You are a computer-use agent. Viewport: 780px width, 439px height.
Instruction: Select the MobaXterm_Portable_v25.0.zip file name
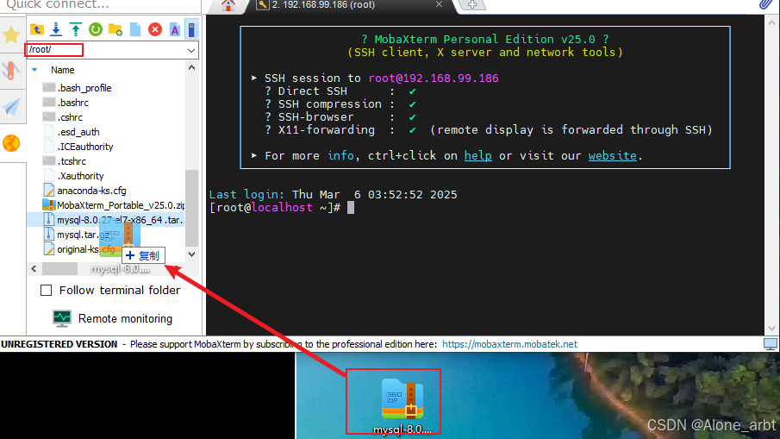[121, 205]
